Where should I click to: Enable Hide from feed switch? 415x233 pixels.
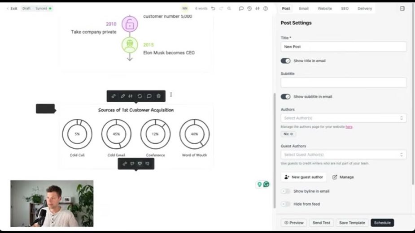(x=286, y=204)
